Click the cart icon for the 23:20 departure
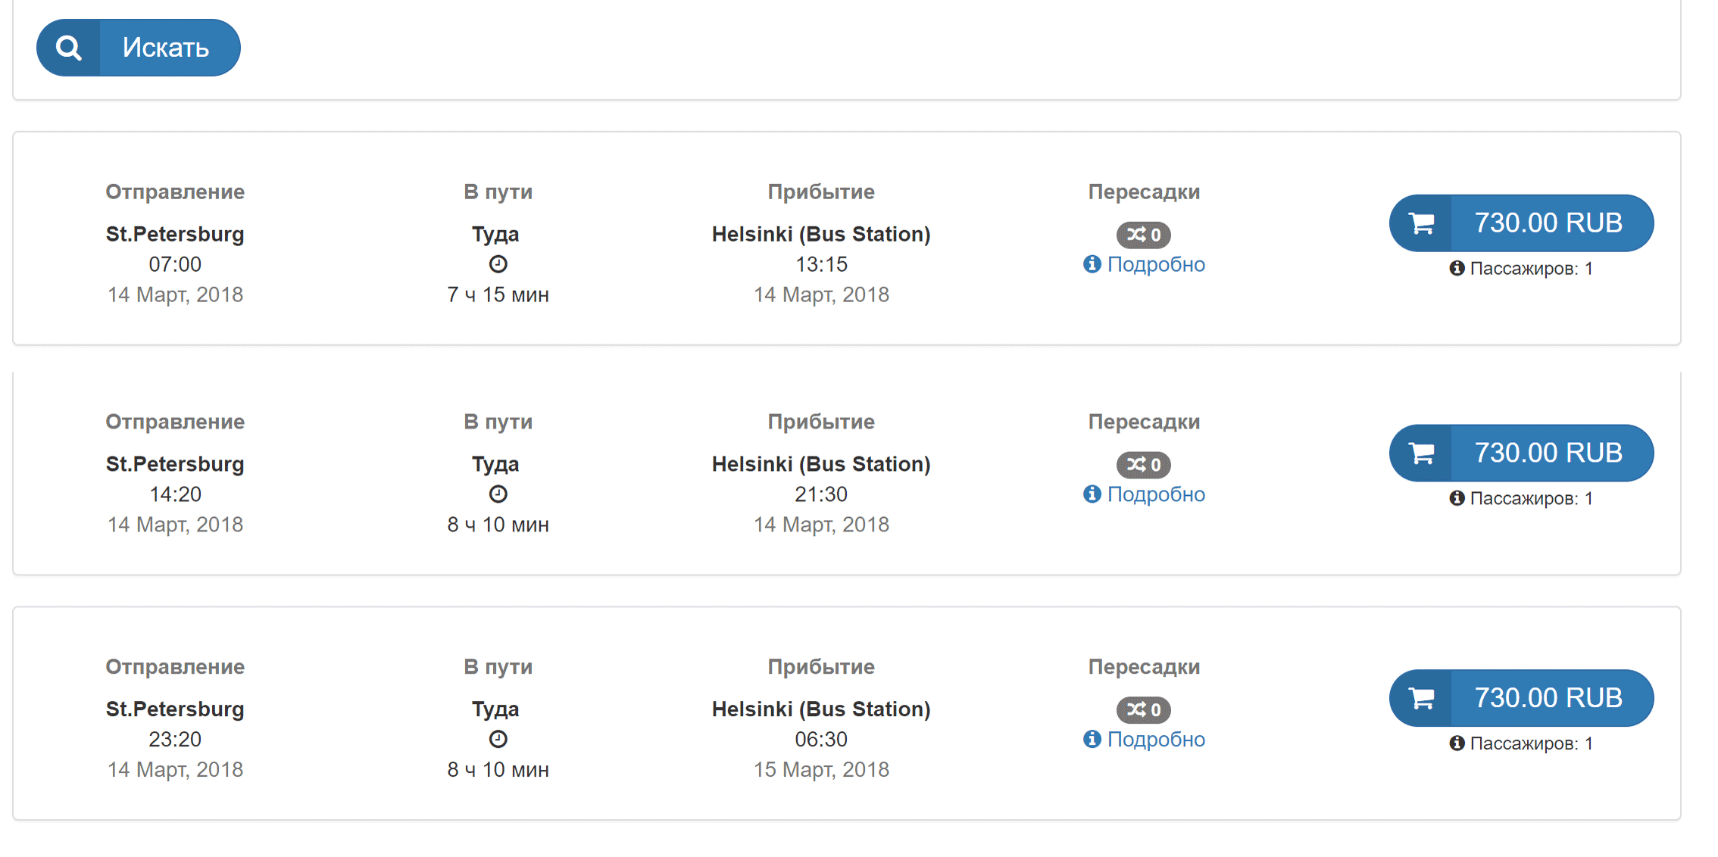This screenshot has height=857, width=1718. tap(1422, 698)
